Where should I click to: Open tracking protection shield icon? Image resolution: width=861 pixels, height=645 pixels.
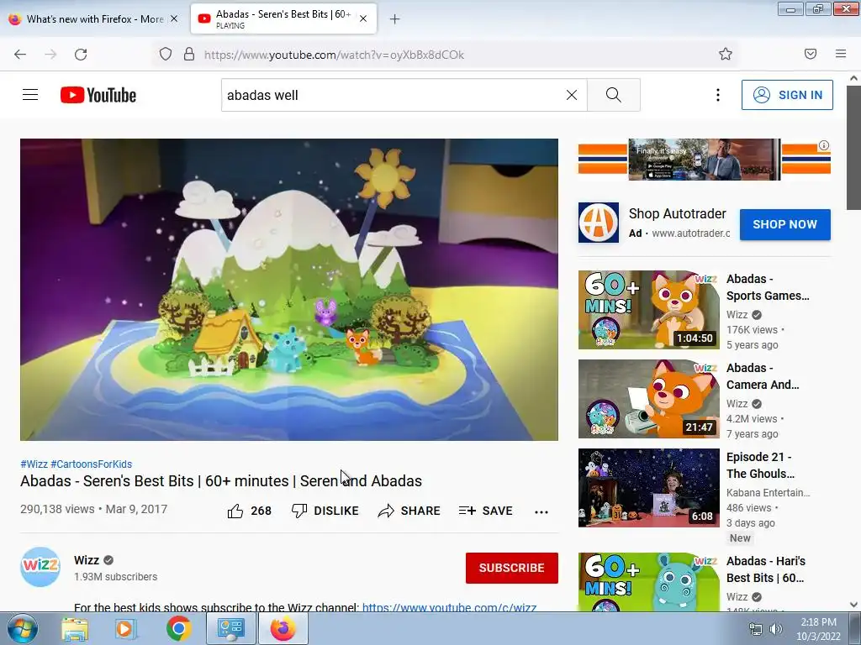pos(166,54)
